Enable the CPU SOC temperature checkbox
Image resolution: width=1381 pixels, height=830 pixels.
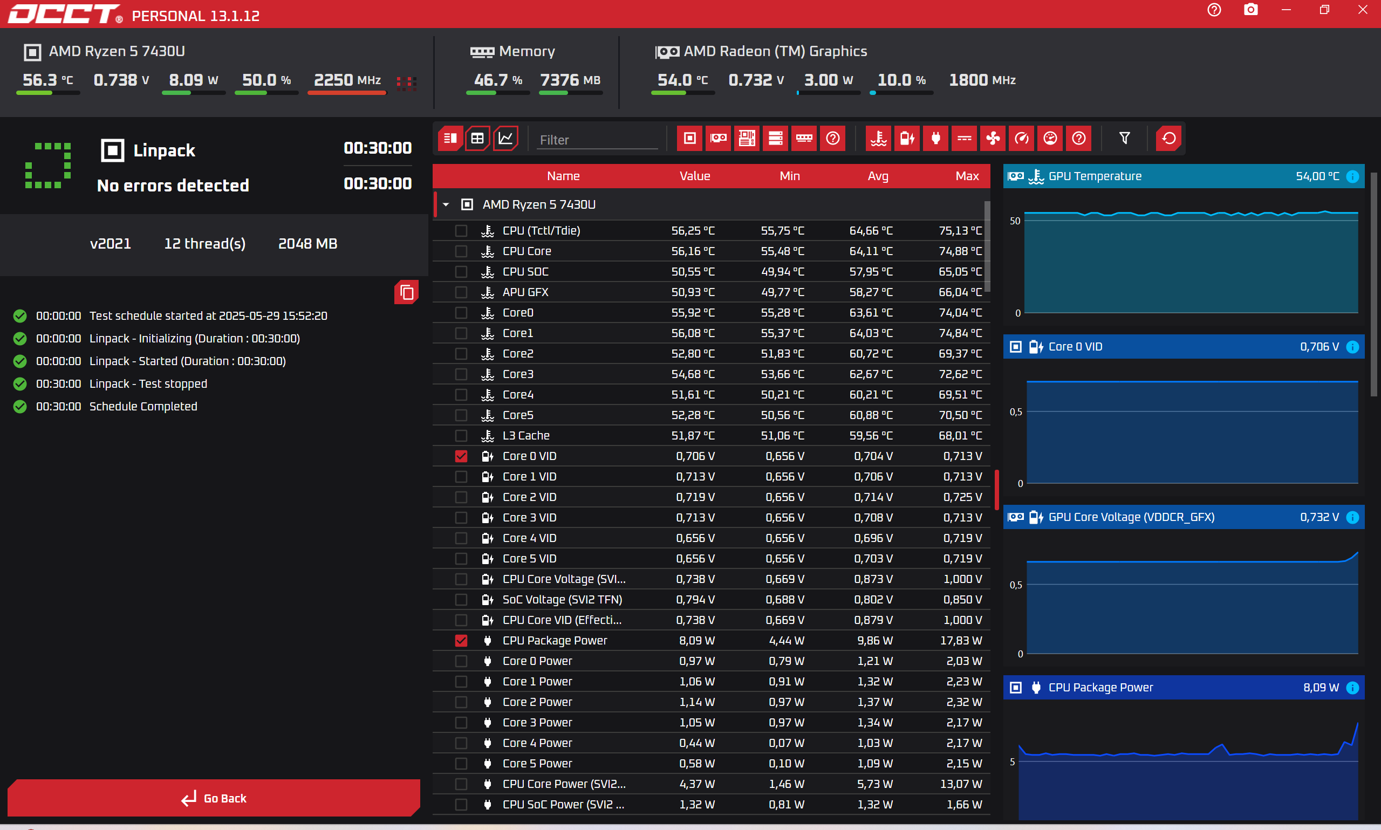click(x=461, y=271)
